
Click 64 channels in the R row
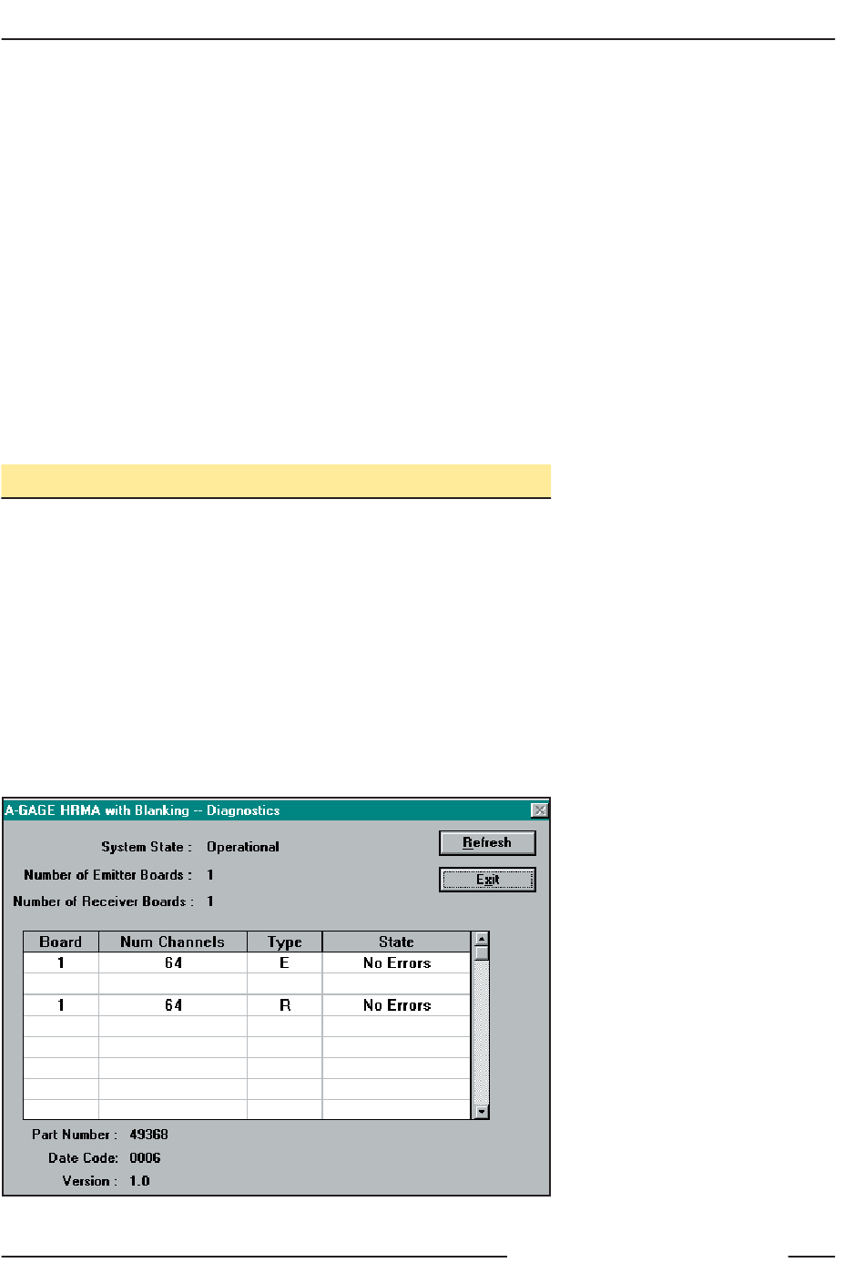[x=173, y=1005]
